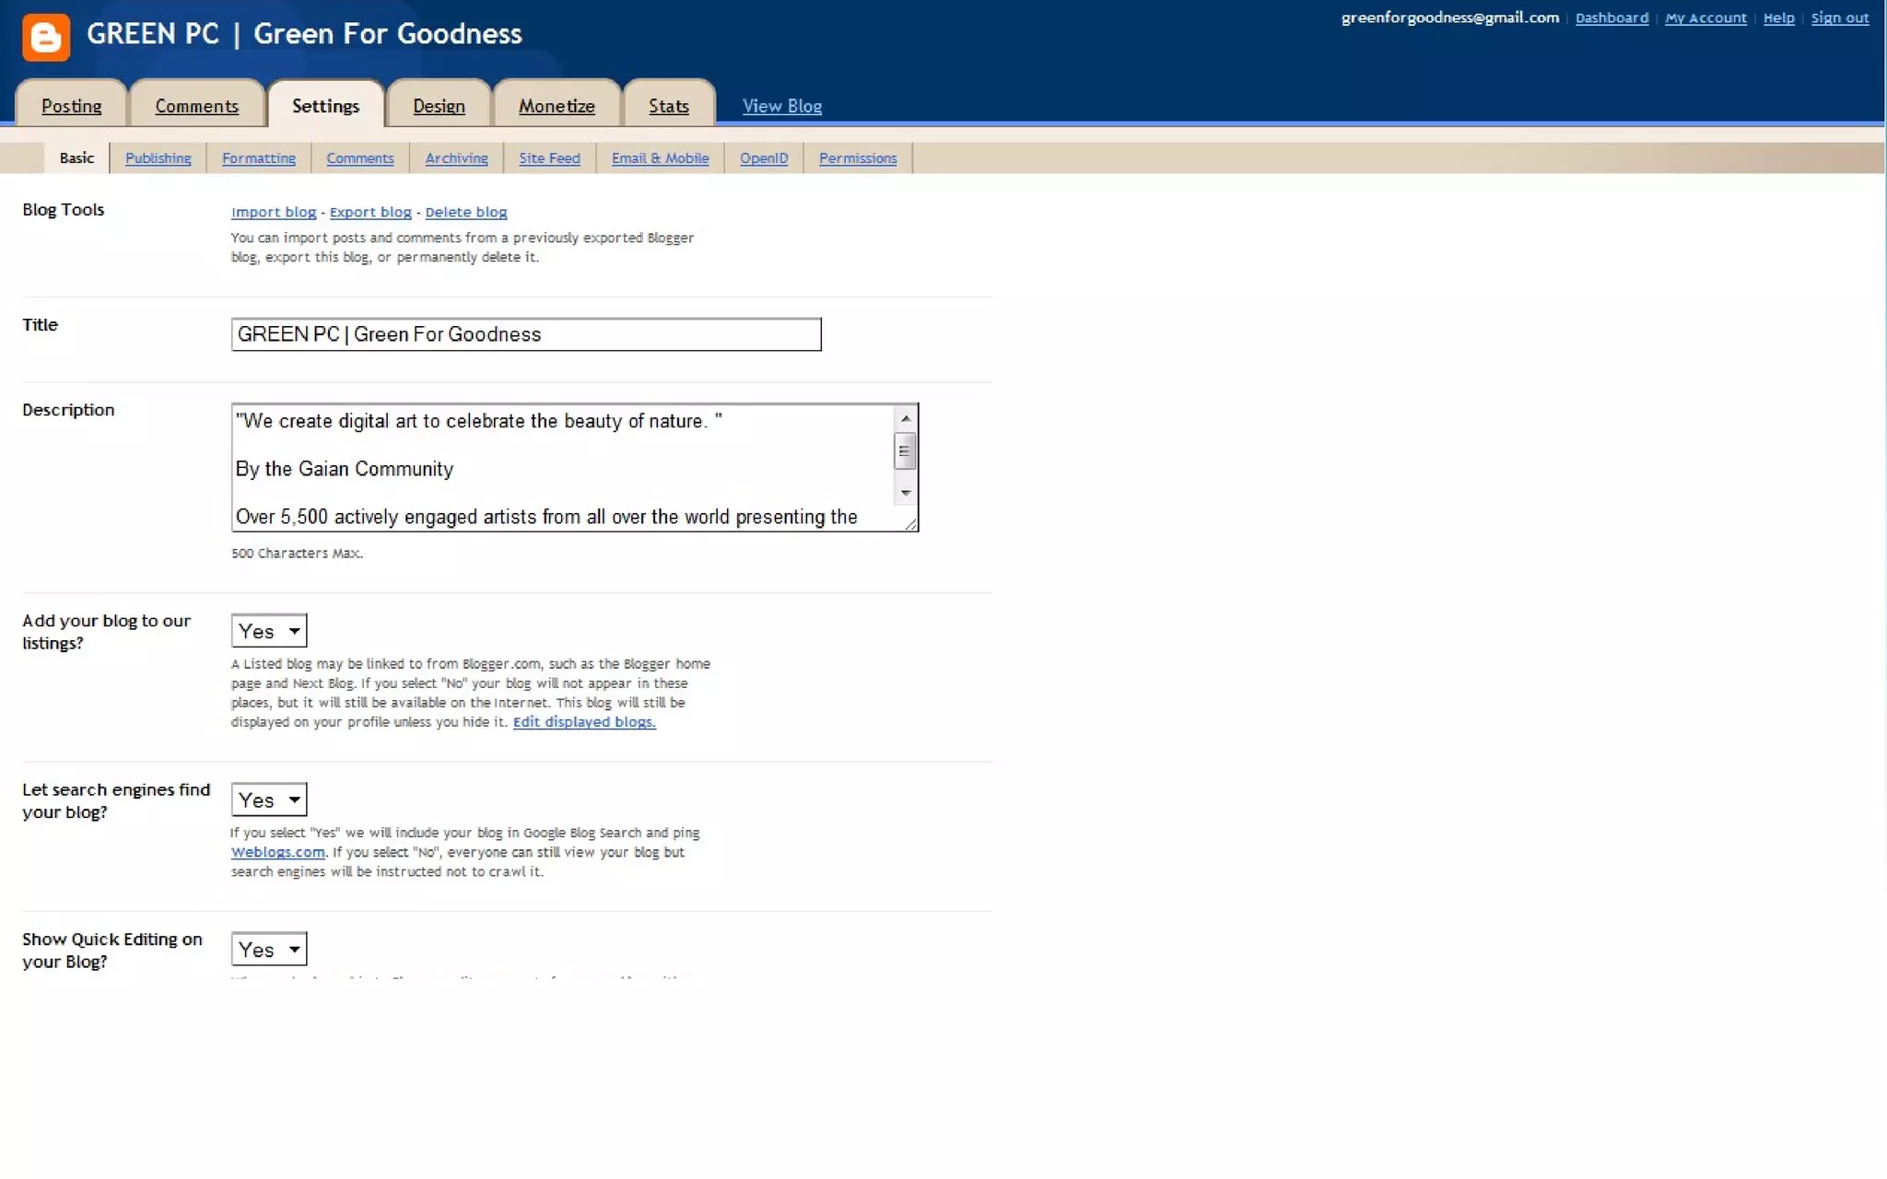Open the Monetize tab

pos(557,106)
